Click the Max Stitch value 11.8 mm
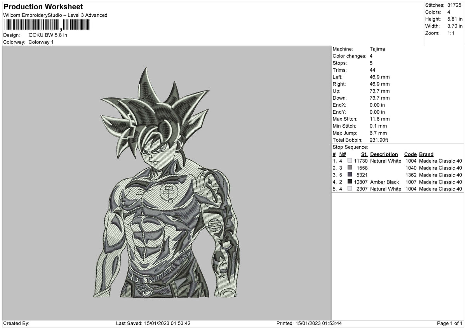 pyautogui.click(x=380, y=119)
